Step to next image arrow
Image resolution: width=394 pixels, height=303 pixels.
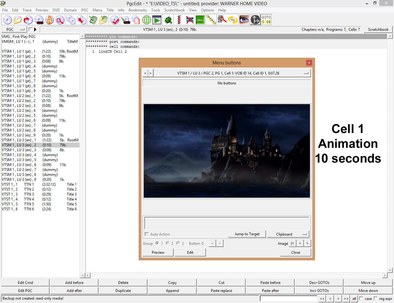[307, 243]
